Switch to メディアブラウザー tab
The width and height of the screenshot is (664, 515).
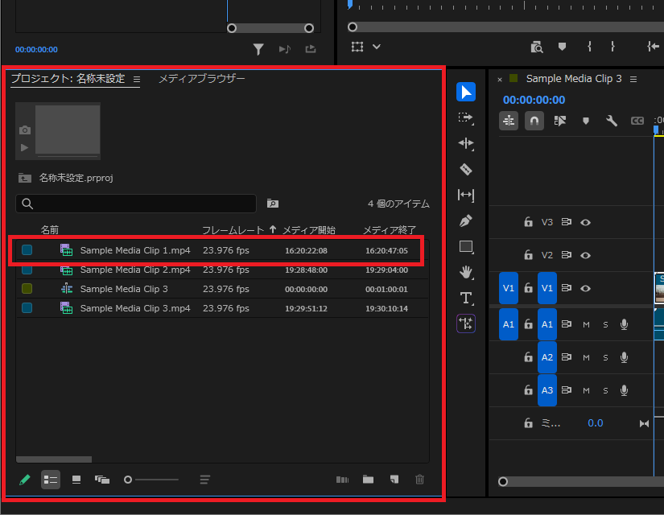click(201, 79)
